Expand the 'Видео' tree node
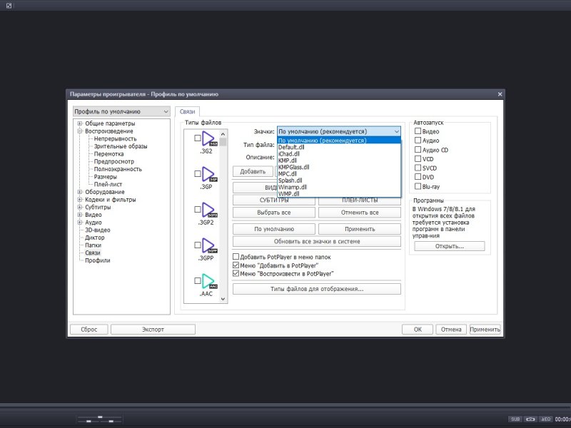 [x=80, y=215]
